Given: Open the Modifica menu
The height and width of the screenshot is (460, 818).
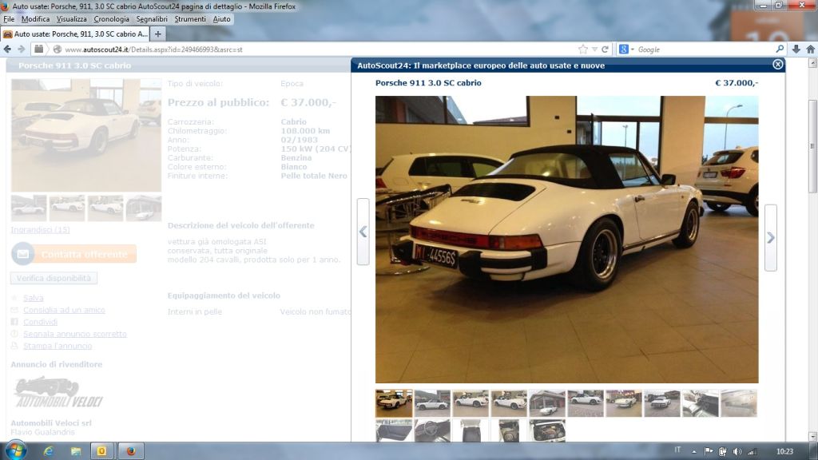Looking at the screenshot, I should pyautogui.click(x=35, y=19).
